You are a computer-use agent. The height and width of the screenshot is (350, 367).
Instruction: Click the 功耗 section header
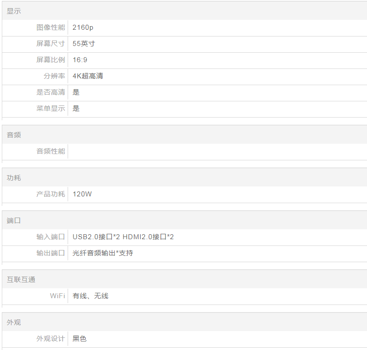[x=14, y=178]
